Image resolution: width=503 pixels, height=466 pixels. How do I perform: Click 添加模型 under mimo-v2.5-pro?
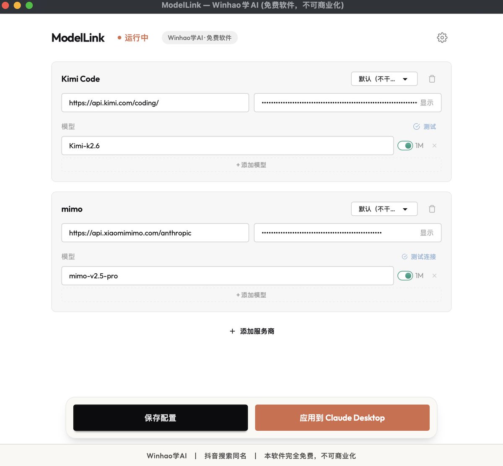click(251, 295)
